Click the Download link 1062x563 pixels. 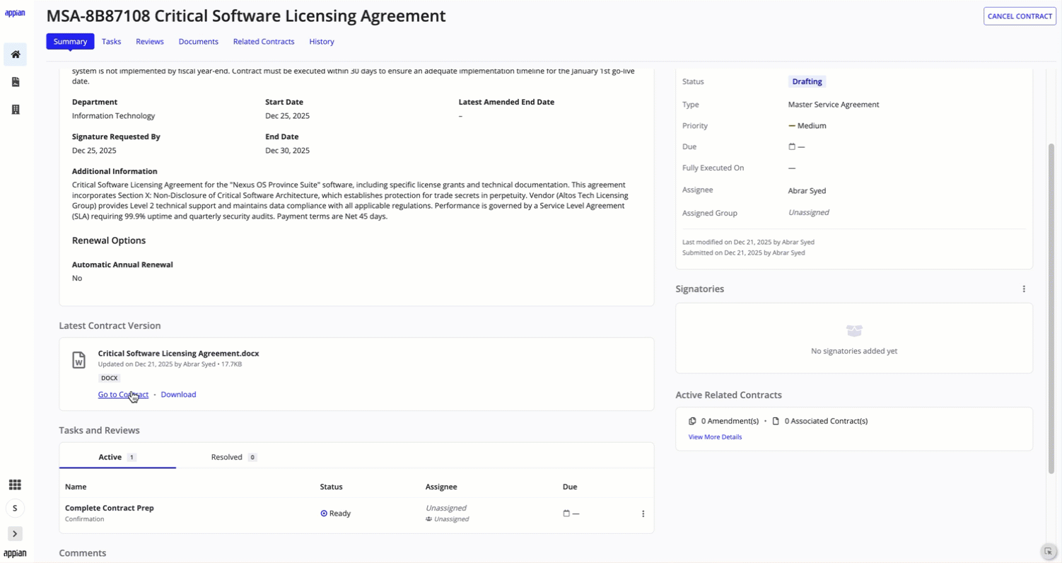(x=178, y=395)
